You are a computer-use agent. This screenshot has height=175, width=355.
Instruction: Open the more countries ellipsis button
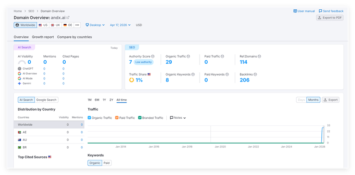(x=77, y=25)
